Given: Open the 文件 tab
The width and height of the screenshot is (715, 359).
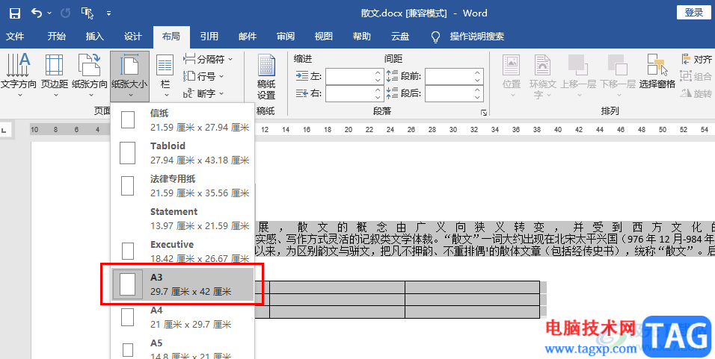Looking at the screenshot, I should [15, 37].
